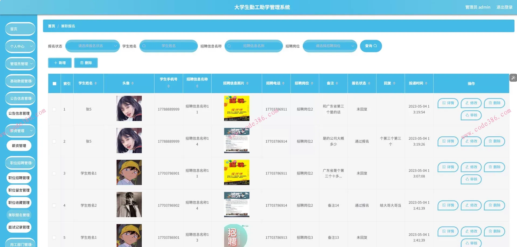Check the checkbox for row 2
517x247 pixels.
[54, 141]
